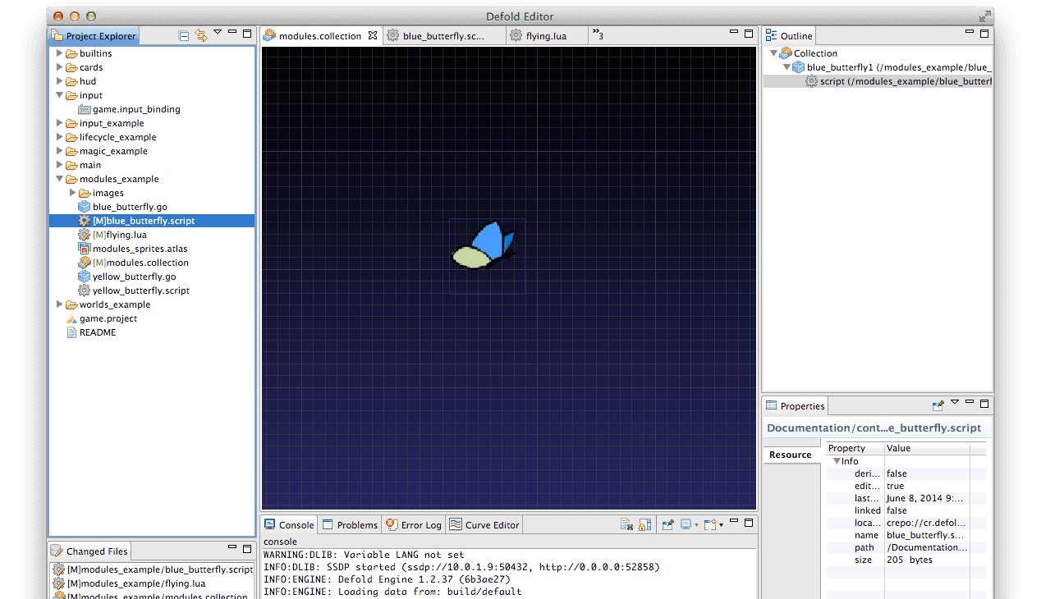
Task: Show hidden editor tabs overflow list
Action: click(x=598, y=34)
